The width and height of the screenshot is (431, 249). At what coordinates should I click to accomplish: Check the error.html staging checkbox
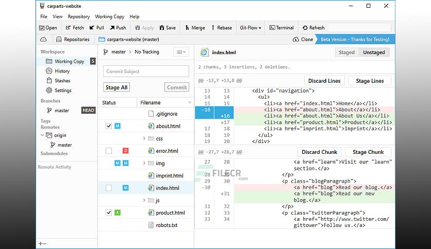coord(109,151)
